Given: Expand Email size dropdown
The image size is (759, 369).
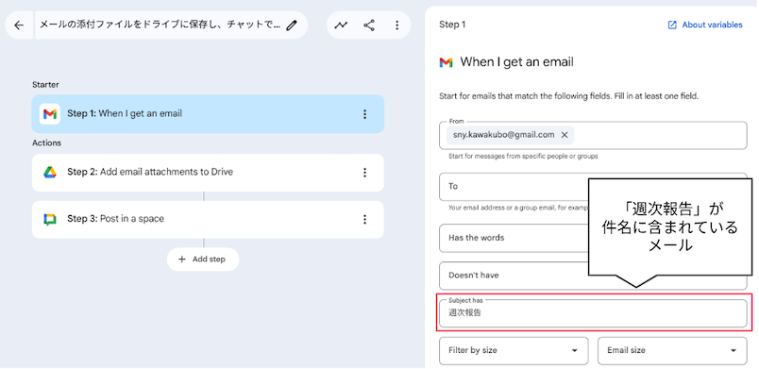Looking at the screenshot, I should [672, 351].
